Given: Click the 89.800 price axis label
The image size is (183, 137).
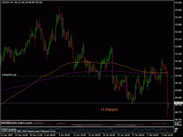Looking at the screenshot, I should (x=178, y=90).
